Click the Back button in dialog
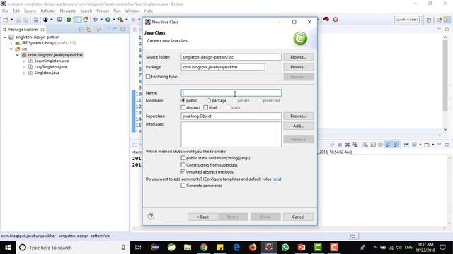This screenshot has width=453, height=254. [202, 217]
